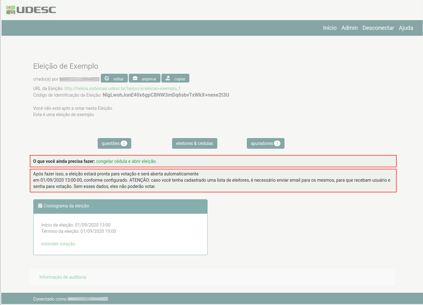Click congelar cédula e abrir eleição
This screenshot has width=423, height=305.
(126, 161)
